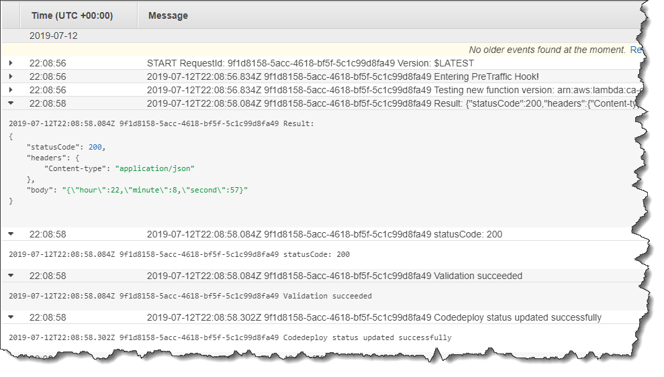Collapse the Validation succeeded event arrow
Viewport: 664px width, 377px height.
coord(11,276)
